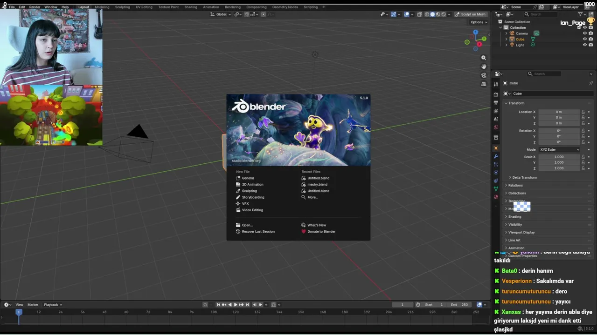The image size is (597, 335).
Task: Click Donate to Blender link
Action: click(x=321, y=232)
